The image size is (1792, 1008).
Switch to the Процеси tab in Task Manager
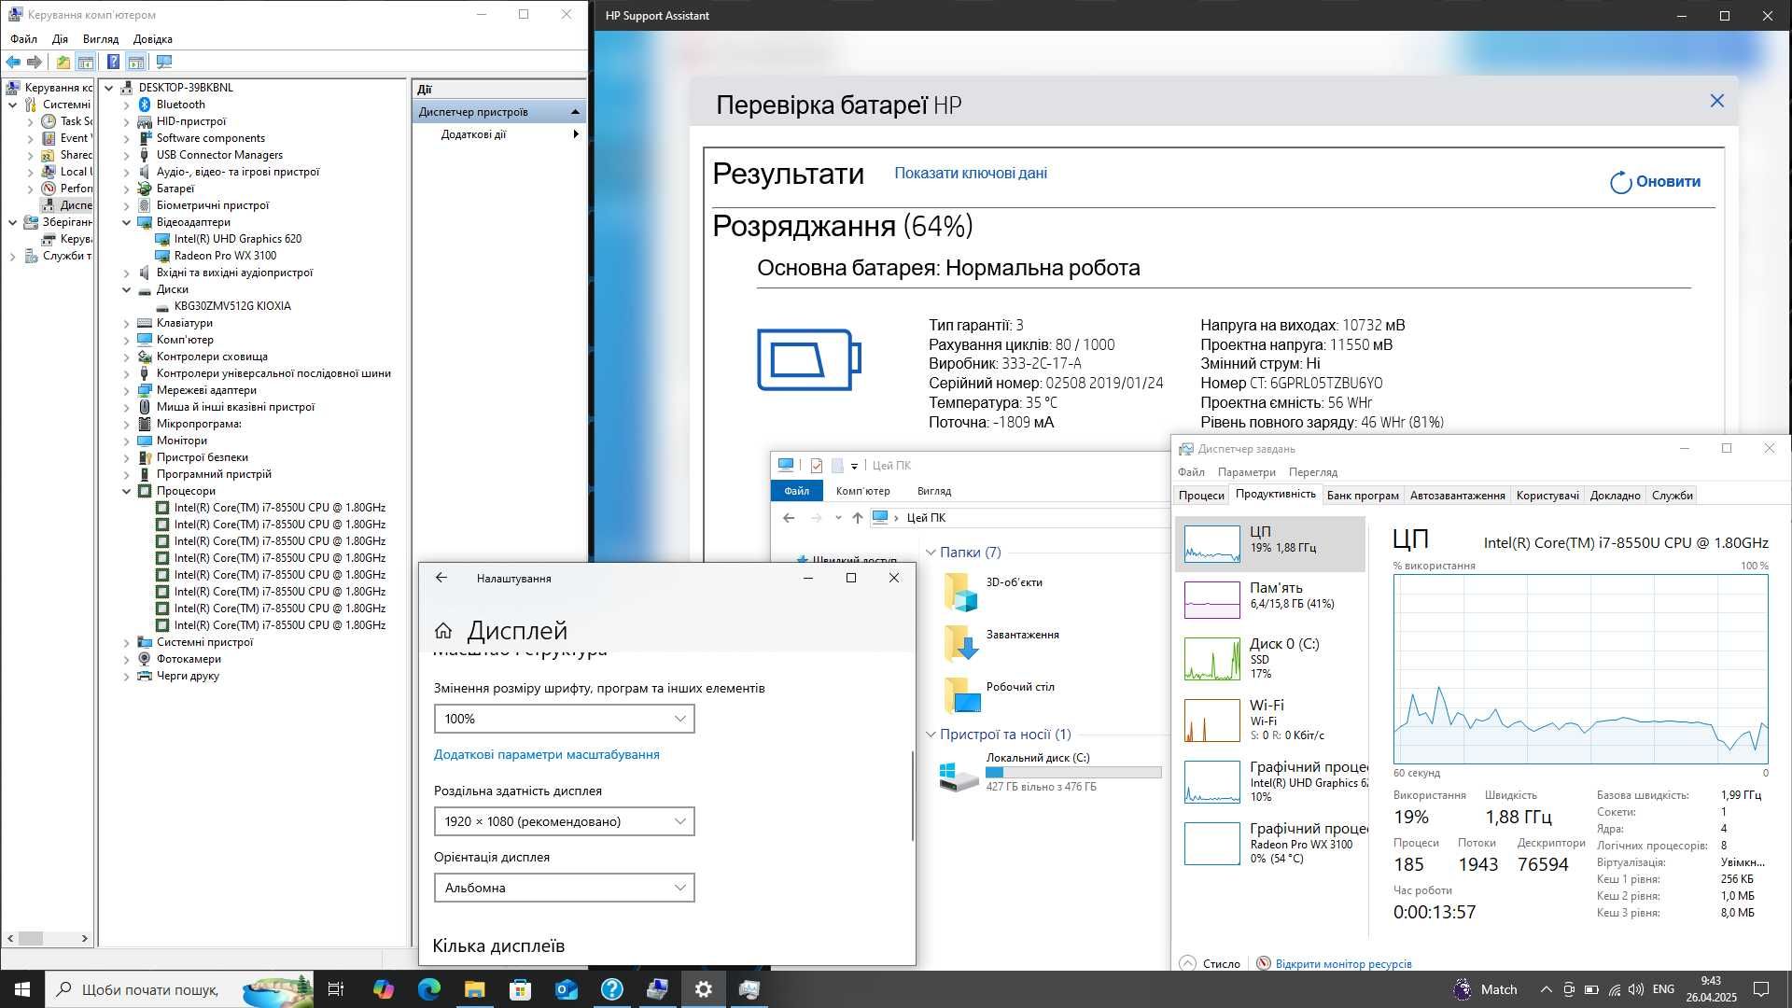pos(1201,496)
